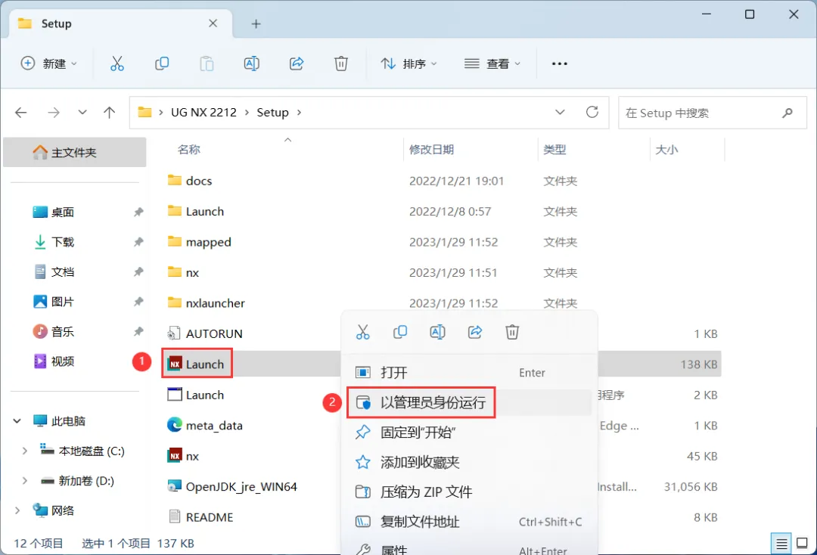Click the Setup tab
The height and width of the screenshot is (555, 817).
click(x=121, y=24)
